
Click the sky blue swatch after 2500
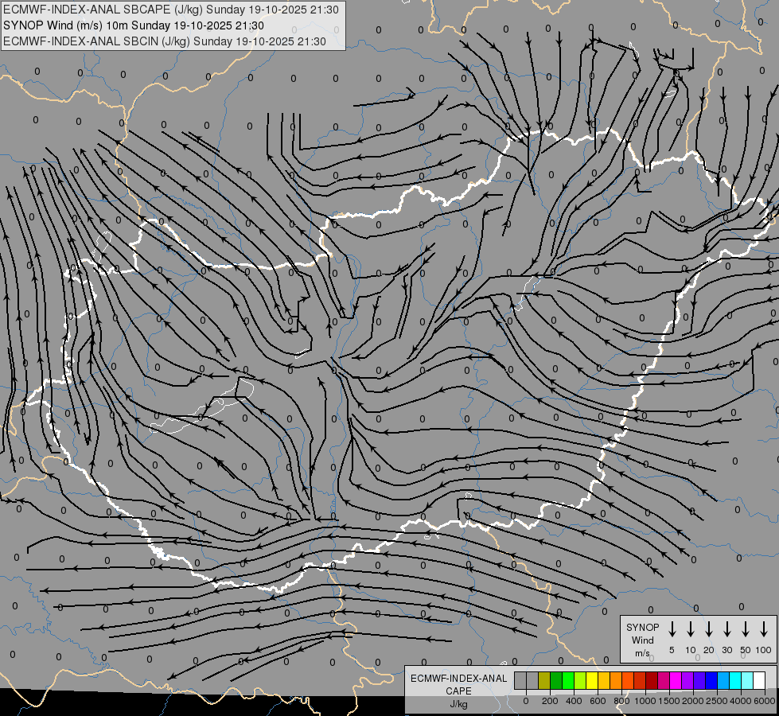coord(723,680)
